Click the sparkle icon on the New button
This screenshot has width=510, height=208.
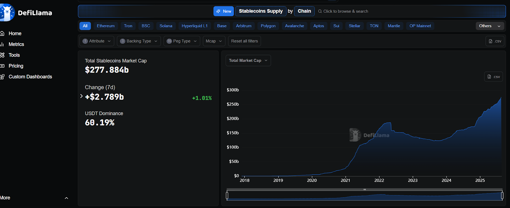pos(218,11)
